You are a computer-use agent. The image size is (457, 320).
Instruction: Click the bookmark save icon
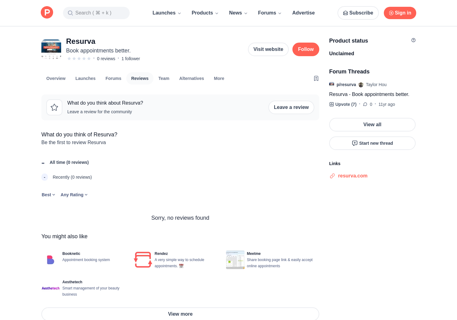tap(316, 78)
